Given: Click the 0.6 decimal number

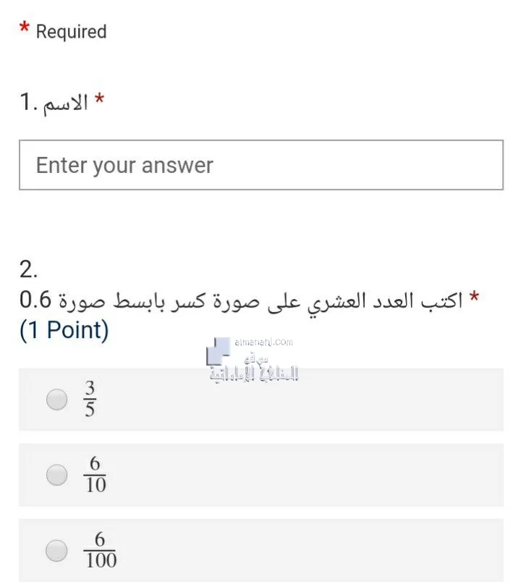Looking at the screenshot, I should (x=35, y=300).
